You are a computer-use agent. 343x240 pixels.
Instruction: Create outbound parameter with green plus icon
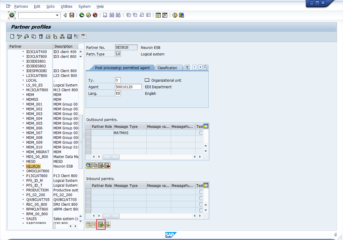[101, 165]
